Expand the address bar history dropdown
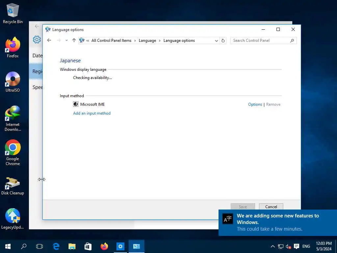The image size is (337, 253). [x=216, y=41]
